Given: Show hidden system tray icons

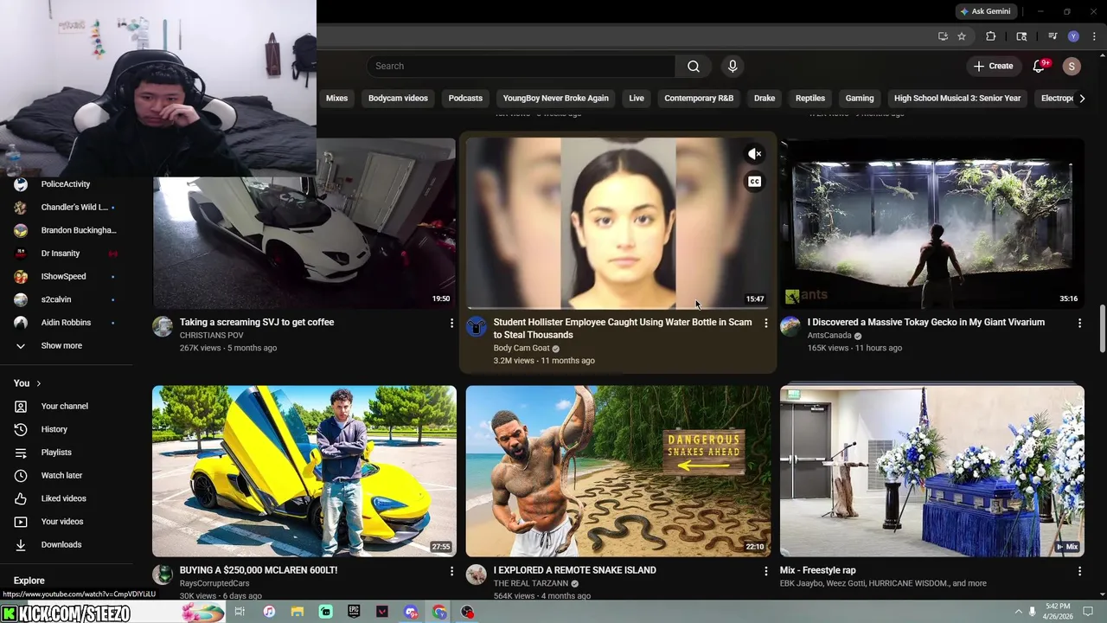Looking at the screenshot, I should pos(1018,612).
